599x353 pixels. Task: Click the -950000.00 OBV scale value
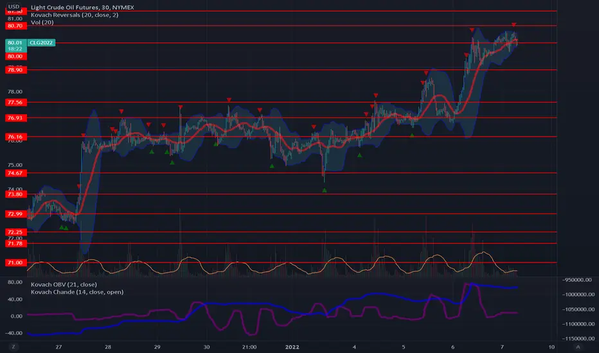click(578, 280)
